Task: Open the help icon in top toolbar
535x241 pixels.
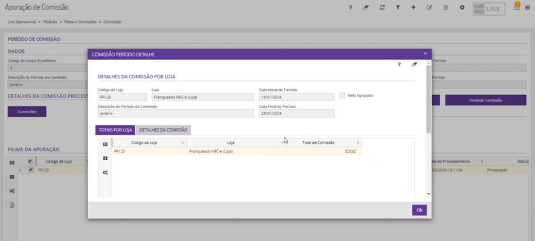Action: coord(350,7)
